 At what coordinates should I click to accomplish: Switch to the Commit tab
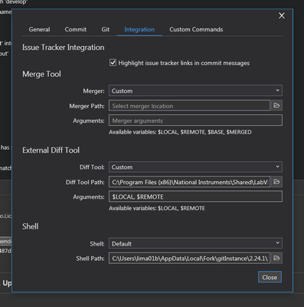tap(76, 29)
